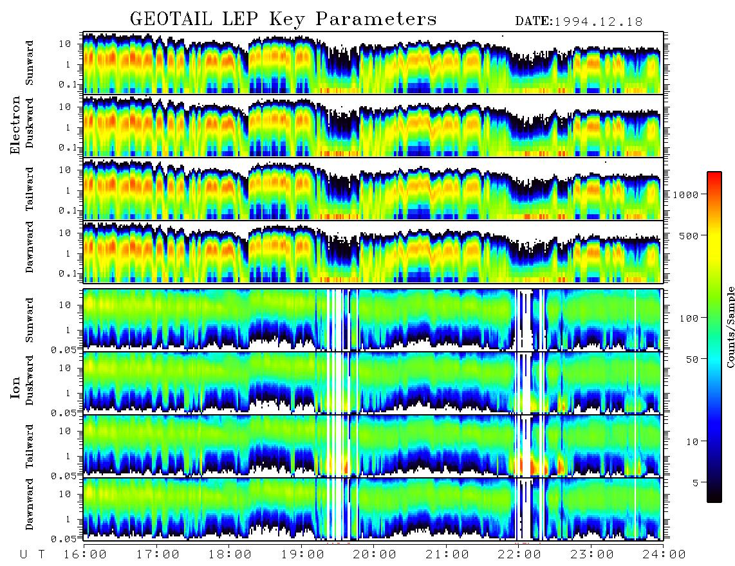The image size is (735, 566).
Task: Click the "1" energy tick of Ion Tailward
Action: click(x=68, y=456)
